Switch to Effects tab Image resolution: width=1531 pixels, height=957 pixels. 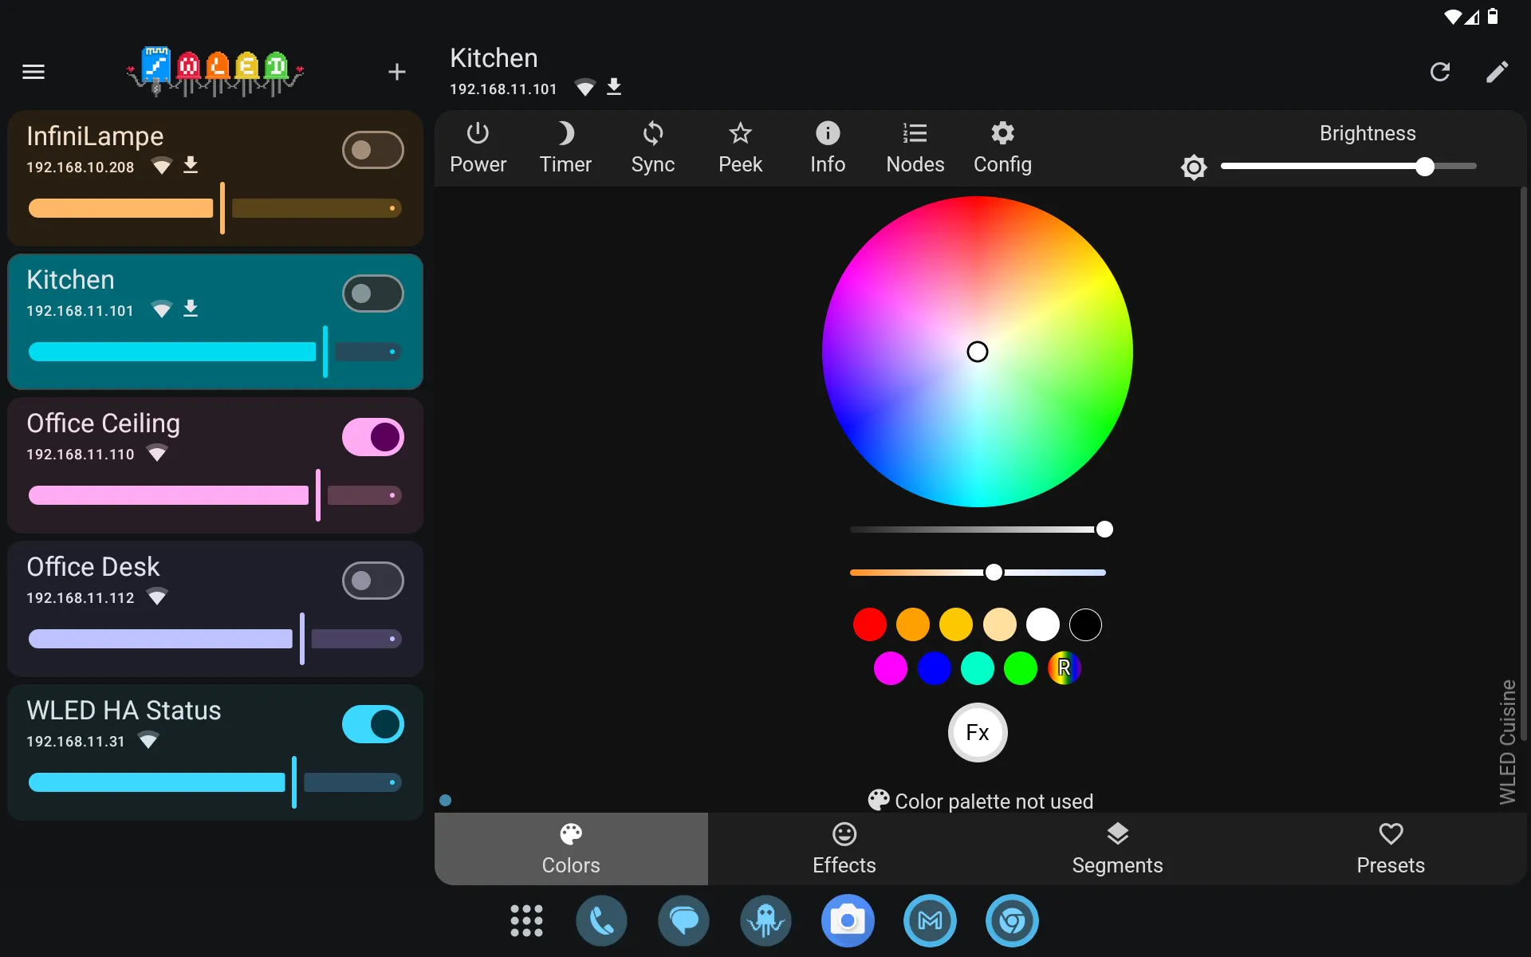(x=843, y=848)
